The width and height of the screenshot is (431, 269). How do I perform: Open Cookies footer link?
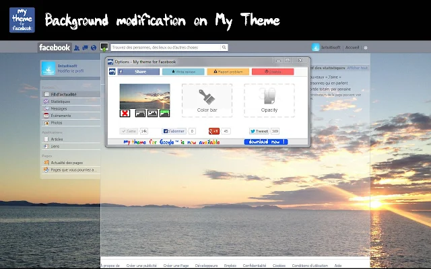279,266
